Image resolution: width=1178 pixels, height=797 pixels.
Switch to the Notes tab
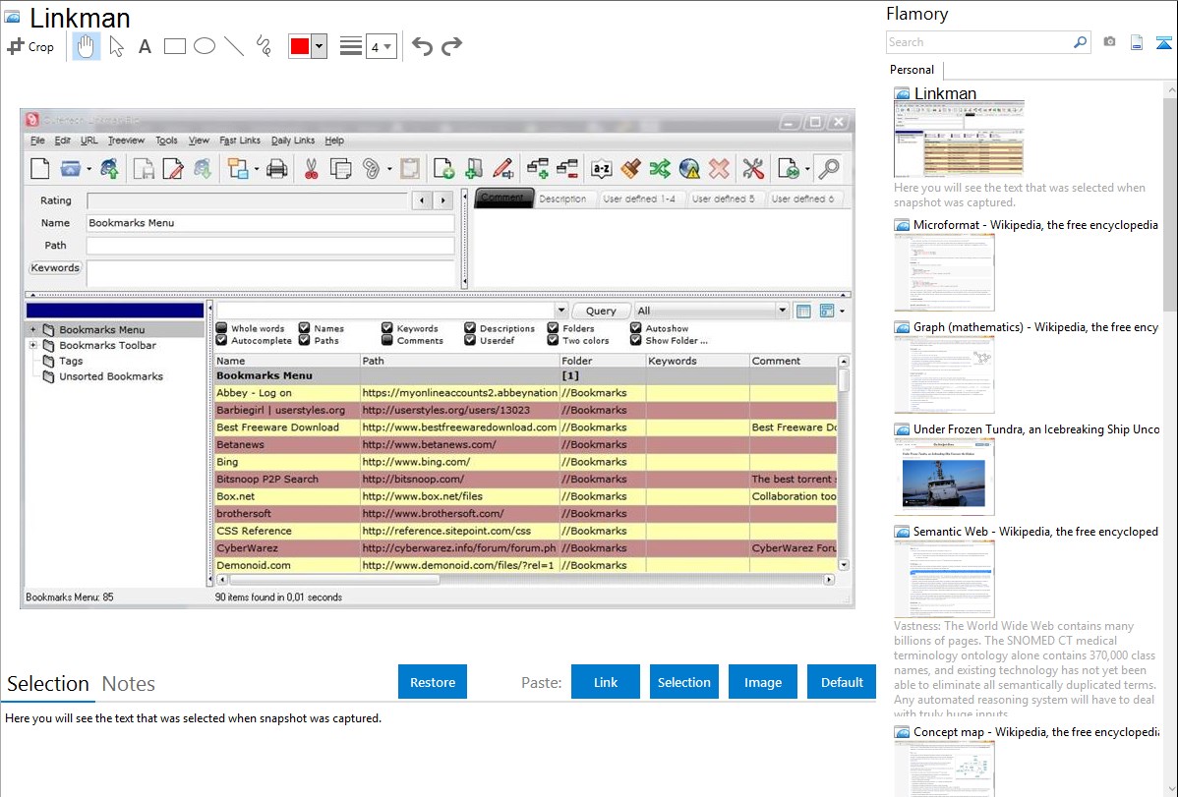pos(129,684)
